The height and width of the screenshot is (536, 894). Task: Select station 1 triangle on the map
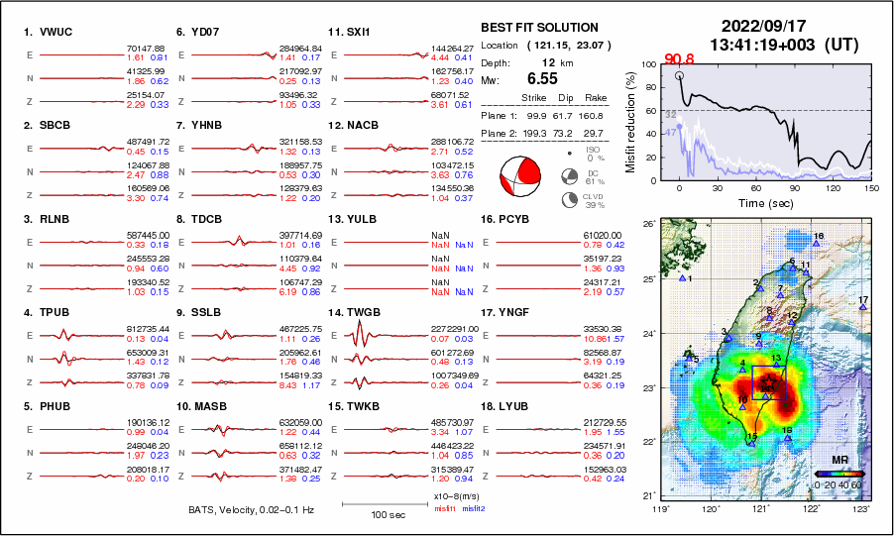point(682,279)
